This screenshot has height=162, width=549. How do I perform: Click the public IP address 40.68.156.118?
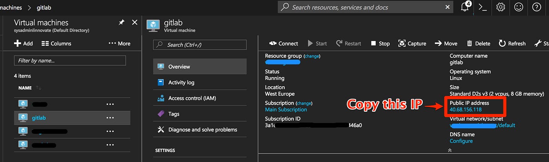coord(465,110)
